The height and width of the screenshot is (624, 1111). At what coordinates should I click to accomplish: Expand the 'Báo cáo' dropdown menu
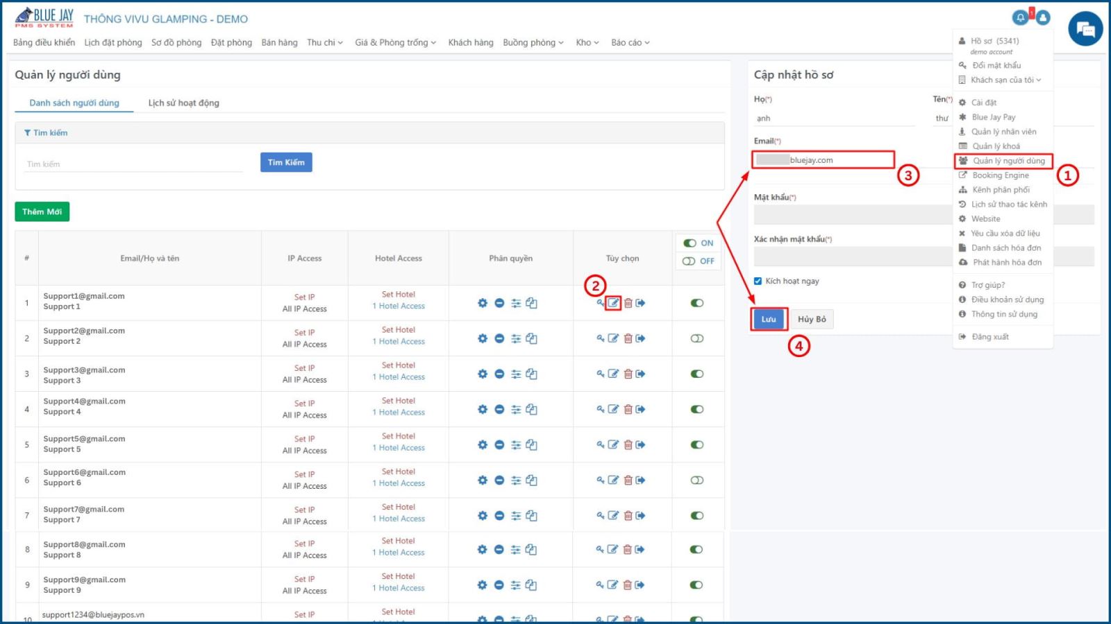tap(630, 42)
